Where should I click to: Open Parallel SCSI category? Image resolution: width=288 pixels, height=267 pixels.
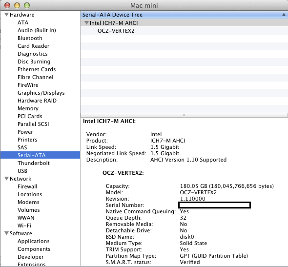pos(33,124)
